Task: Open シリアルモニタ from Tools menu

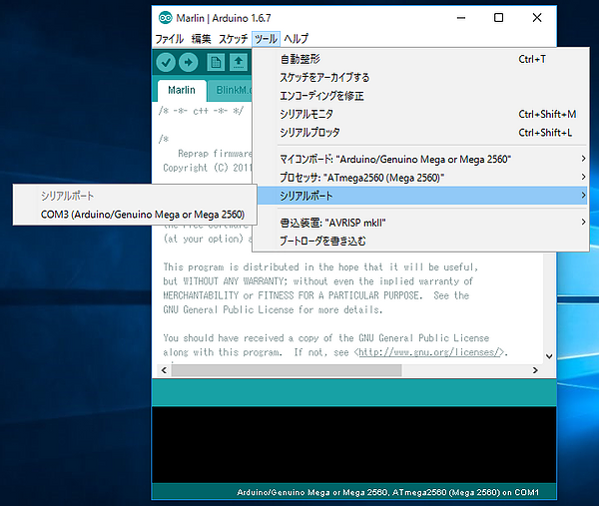Action: [420, 114]
